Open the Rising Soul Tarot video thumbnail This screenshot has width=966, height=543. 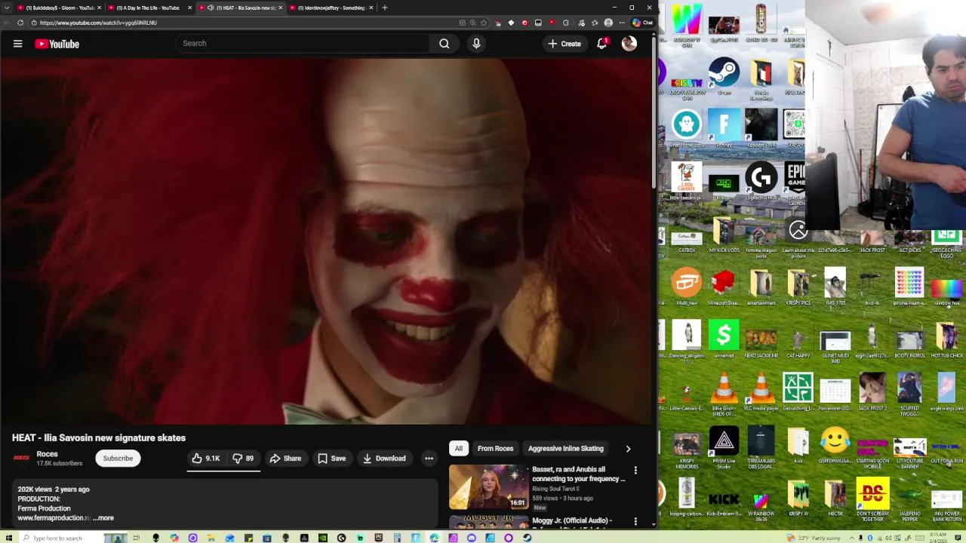489,487
